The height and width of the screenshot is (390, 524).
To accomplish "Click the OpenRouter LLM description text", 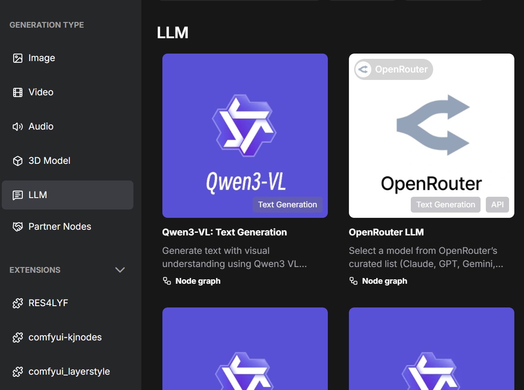I will pos(426,257).
